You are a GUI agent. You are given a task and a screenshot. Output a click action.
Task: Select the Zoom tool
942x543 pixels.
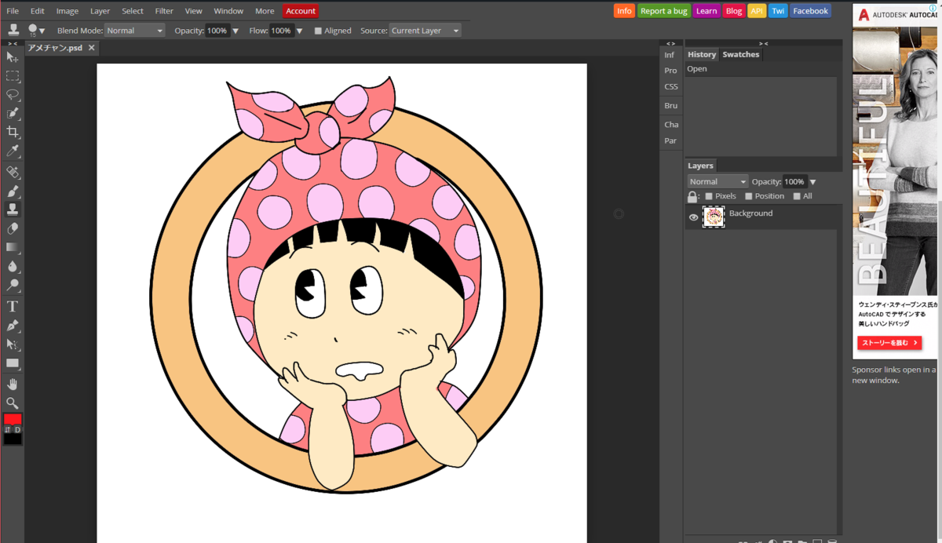tap(13, 403)
